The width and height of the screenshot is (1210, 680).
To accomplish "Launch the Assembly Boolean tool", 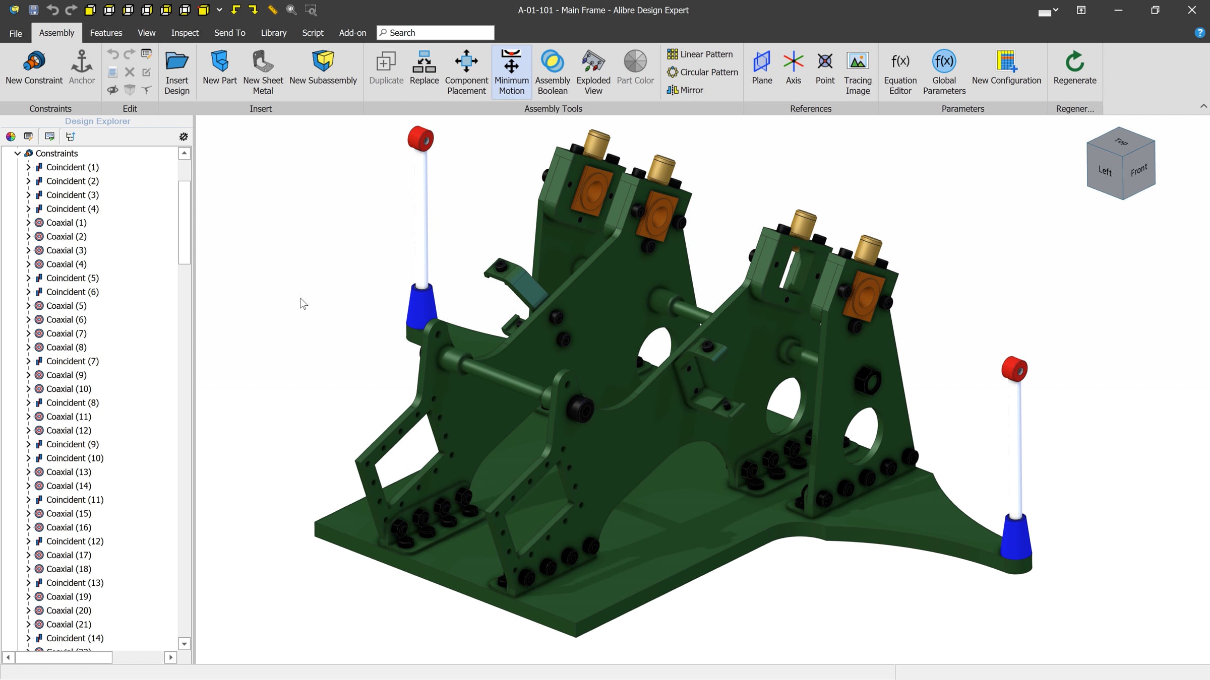I will (x=552, y=62).
